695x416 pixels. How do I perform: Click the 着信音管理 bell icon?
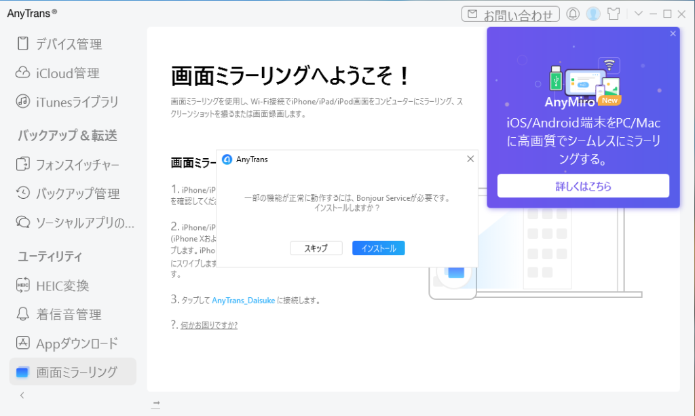(x=22, y=314)
